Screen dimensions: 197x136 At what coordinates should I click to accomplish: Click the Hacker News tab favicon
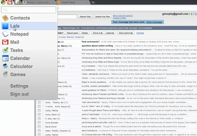point(59,3)
